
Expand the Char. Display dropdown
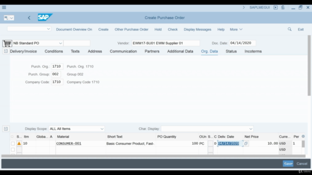[251, 129]
